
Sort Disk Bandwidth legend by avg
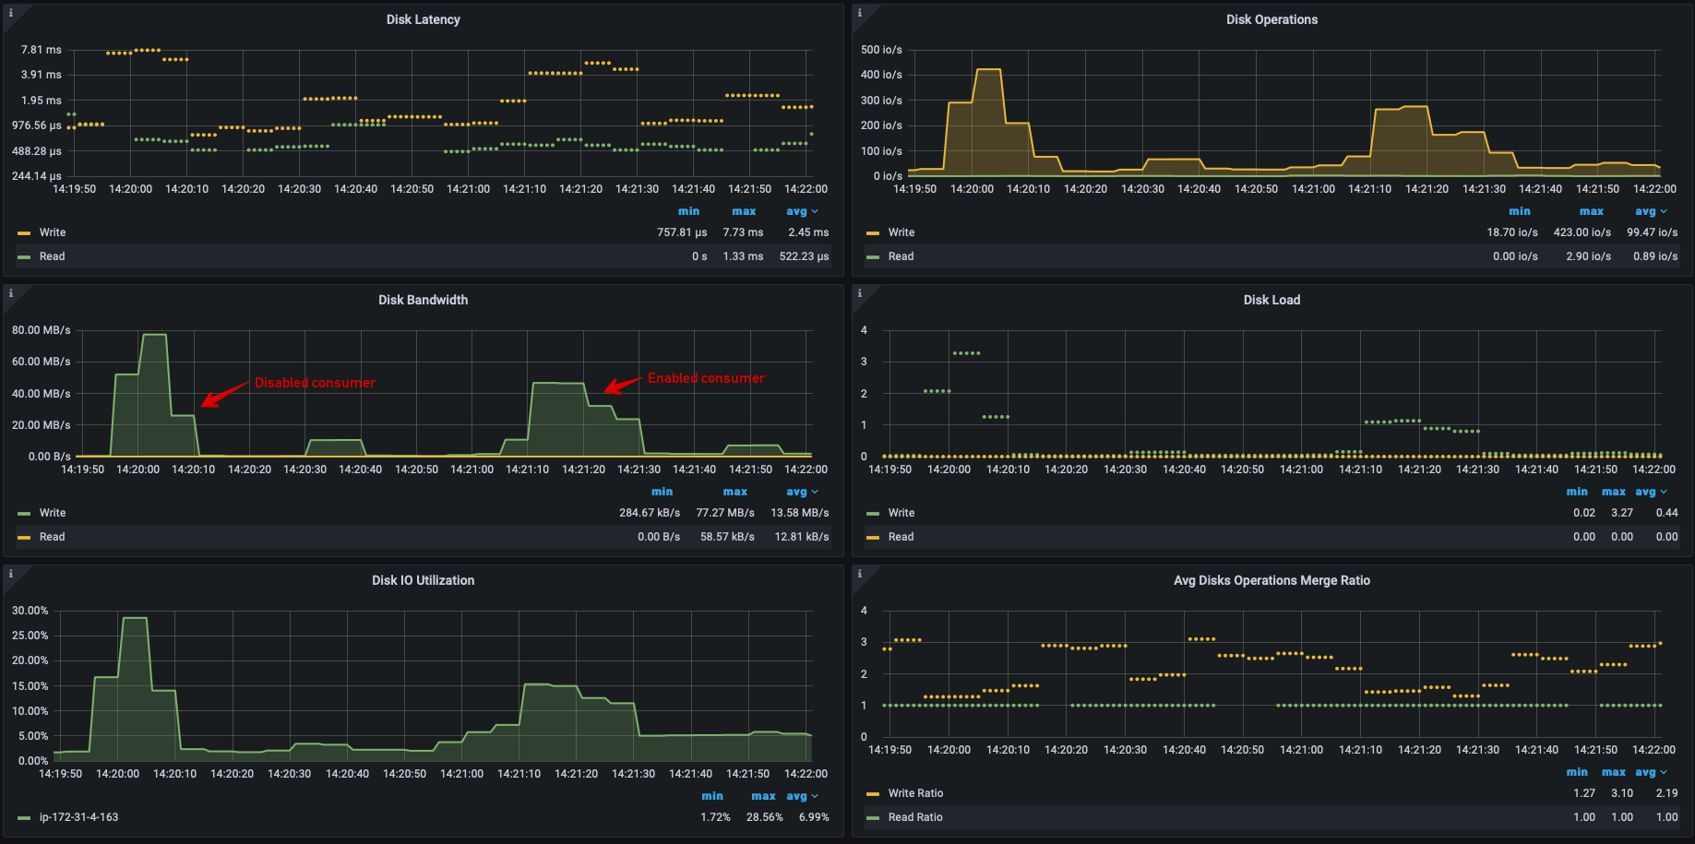[801, 492]
